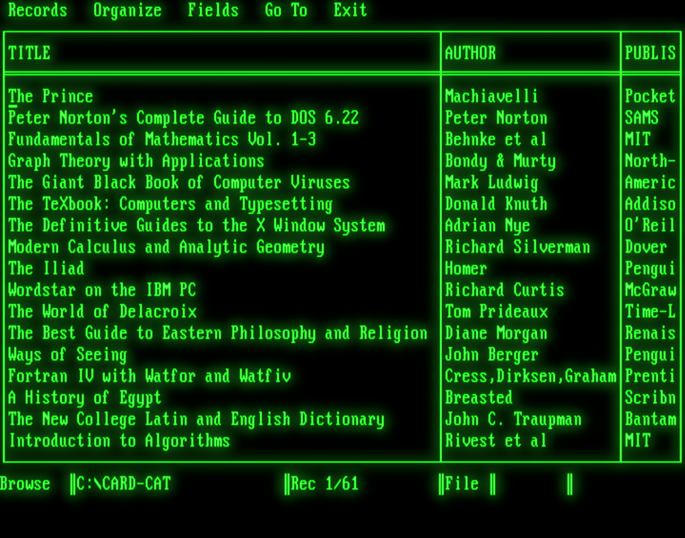Click author cell 'Bondy & Murty'
The image size is (685, 538).
(500, 161)
